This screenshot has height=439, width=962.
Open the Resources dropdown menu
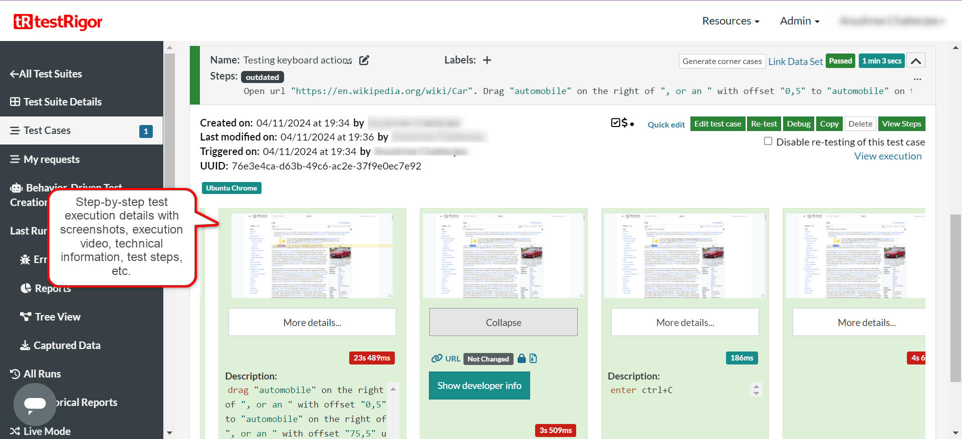click(731, 21)
